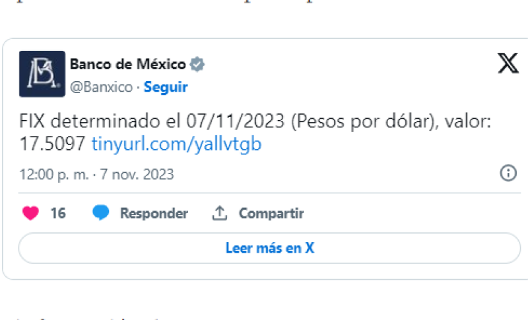Screen dimensions: 528x320
Task: Click the blue reply bubble icon
Action: pos(101,212)
